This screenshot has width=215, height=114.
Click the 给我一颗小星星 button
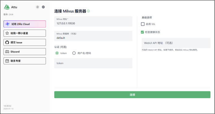25,33
